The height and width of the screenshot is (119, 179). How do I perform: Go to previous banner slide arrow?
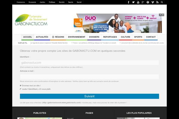pos(160,15)
